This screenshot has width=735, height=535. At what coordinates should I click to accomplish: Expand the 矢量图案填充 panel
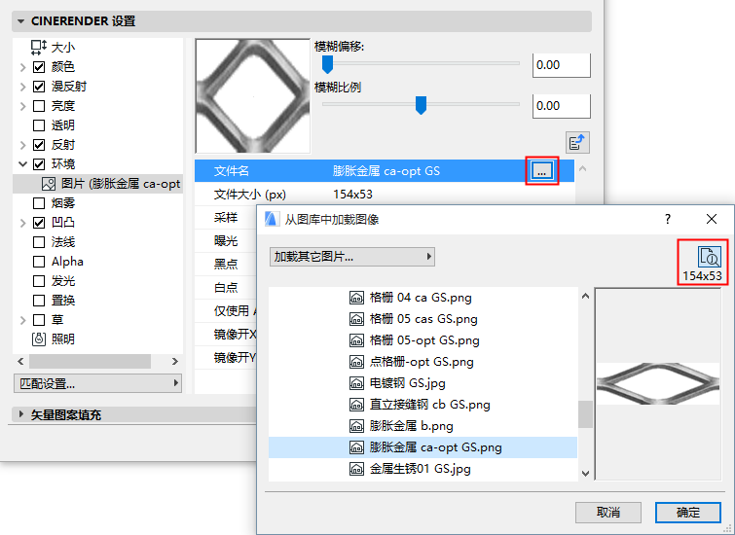20,414
